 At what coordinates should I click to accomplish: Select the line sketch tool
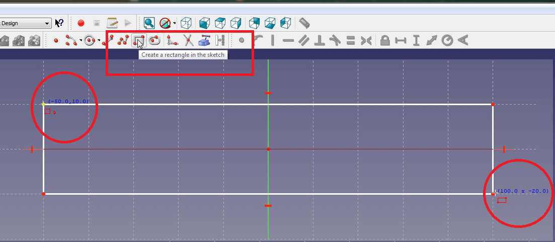(108, 40)
